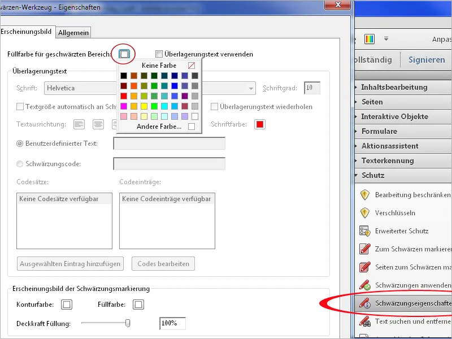
Task: Pick the yellow swatch in the palette
Action: 144,106
